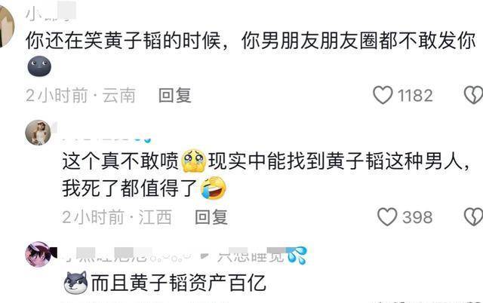Open the first commenter's avatar
Screen dimensions: 483x303
tap(6, 26)
